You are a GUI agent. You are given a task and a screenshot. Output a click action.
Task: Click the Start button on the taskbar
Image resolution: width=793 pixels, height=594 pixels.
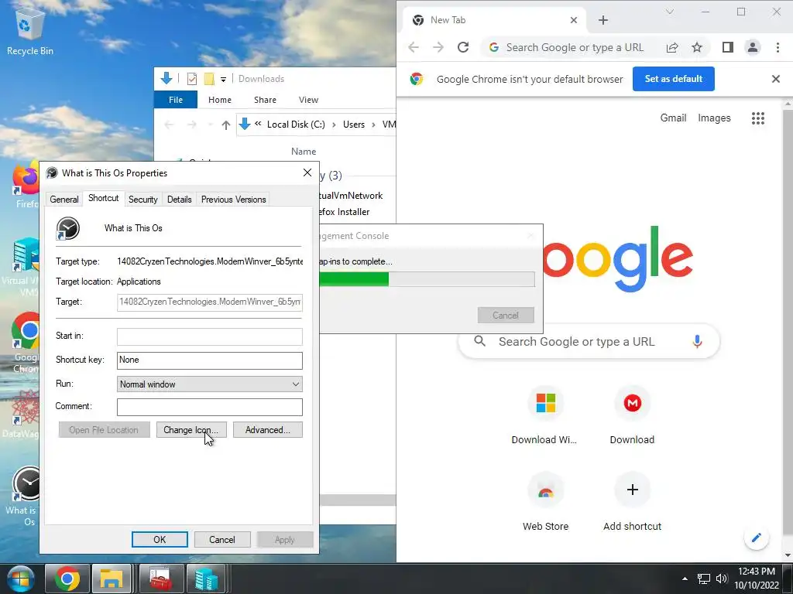tap(20, 579)
